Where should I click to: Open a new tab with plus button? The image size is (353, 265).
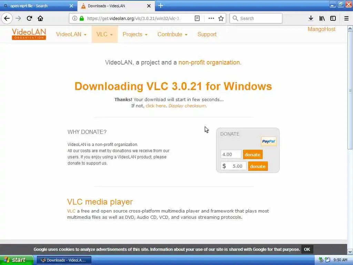(161, 6)
